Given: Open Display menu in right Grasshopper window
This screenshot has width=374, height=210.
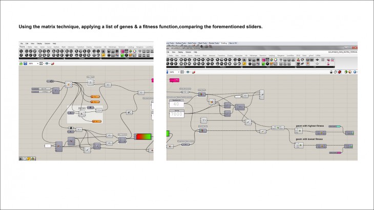Looking at the screenshot, I should 180,52.
